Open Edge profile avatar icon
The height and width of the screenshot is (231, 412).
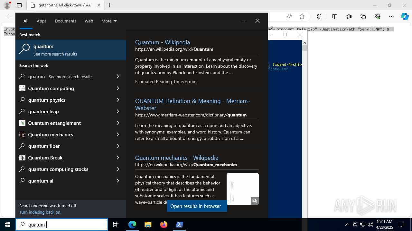coord(7,5)
